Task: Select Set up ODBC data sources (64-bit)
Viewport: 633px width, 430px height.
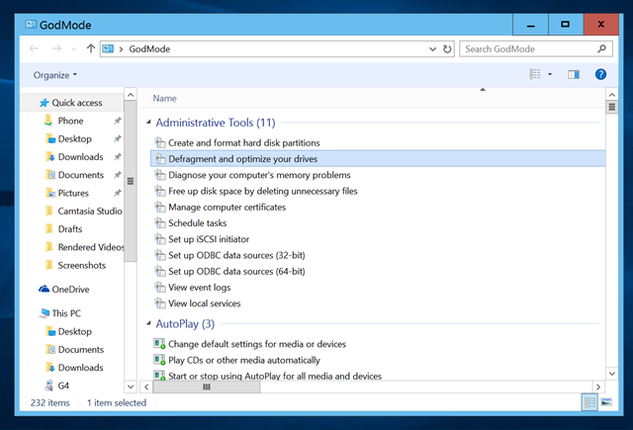Action: click(x=236, y=272)
